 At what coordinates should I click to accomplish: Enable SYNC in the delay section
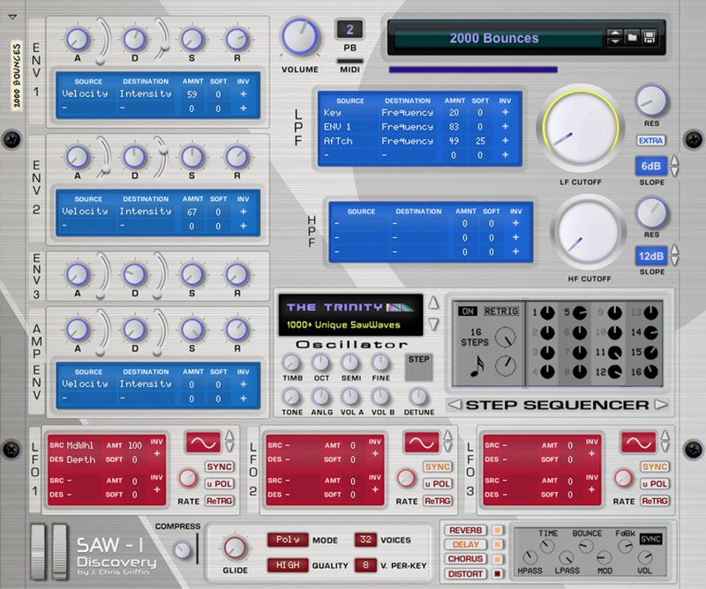tap(651, 540)
